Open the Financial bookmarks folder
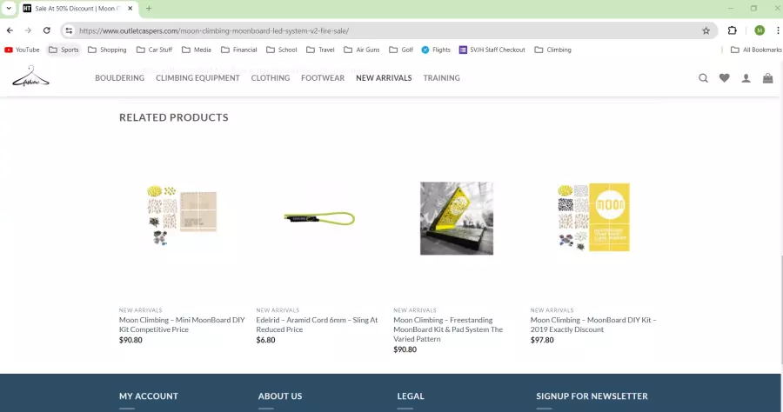Screen dimensions: 783x412 239,50
